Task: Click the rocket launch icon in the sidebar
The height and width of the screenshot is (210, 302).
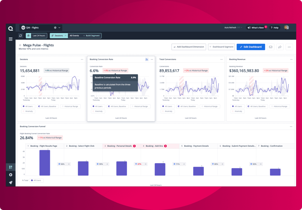Action: pyautogui.click(x=11, y=182)
